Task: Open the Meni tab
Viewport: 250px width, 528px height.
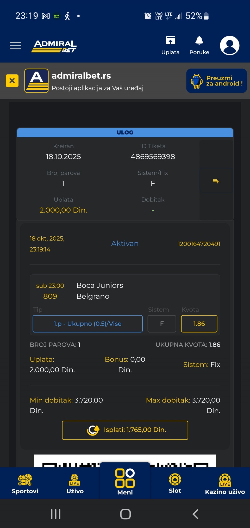Action: (x=125, y=482)
